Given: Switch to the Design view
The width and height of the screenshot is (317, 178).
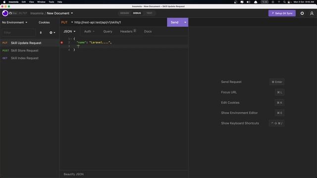Looking at the screenshot, I should [124, 13].
